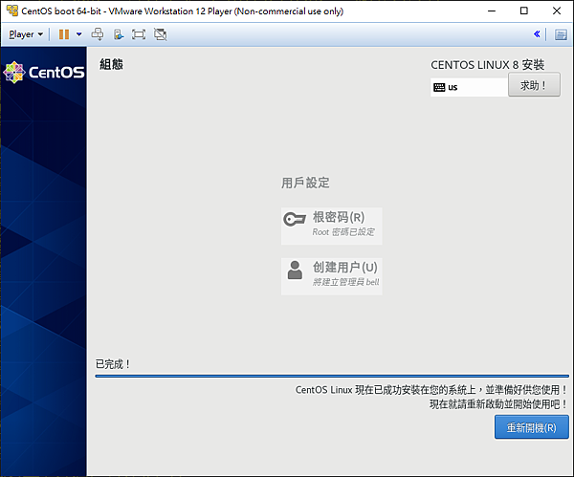Click the 用戶設定 section heading
The image size is (574, 477).
[305, 183]
